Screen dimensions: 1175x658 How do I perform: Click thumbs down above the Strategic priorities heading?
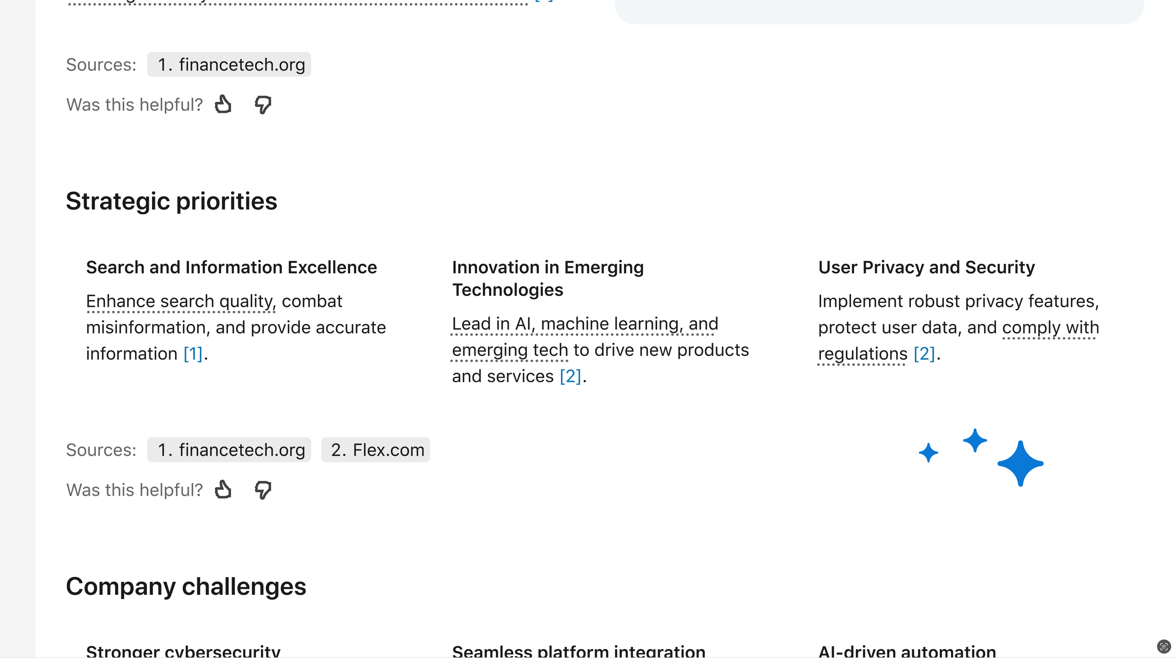click(x=263, y=105)
